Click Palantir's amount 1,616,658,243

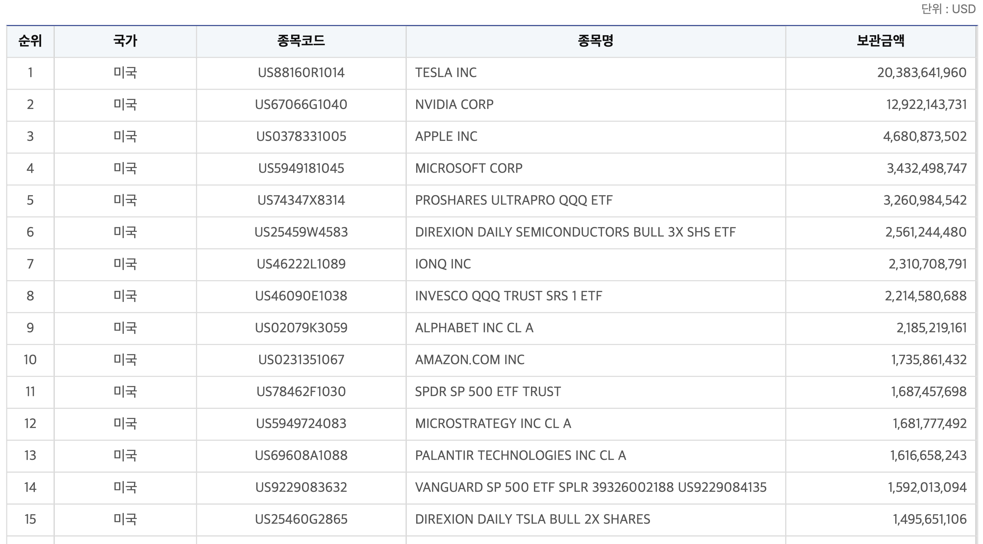[928, 455]
